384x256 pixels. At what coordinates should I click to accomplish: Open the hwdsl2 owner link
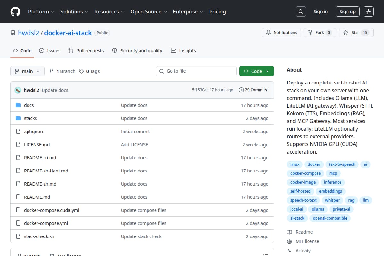pos(28,33)
